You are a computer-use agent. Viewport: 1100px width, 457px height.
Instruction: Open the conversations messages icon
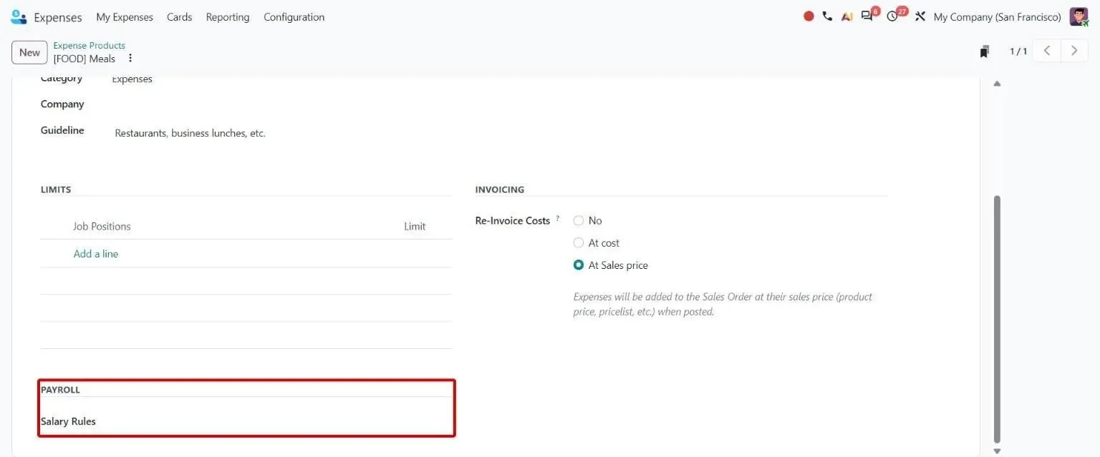coord(867,16)
